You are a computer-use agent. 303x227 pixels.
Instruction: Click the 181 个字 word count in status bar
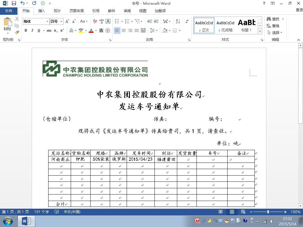[x=41, y=212]
